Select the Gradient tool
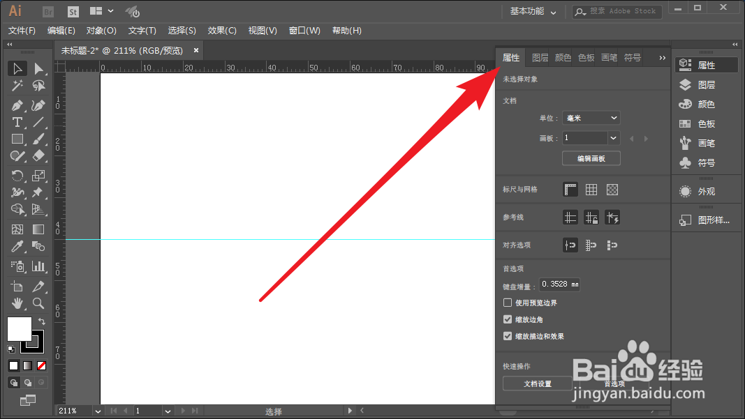The width and height of the screenshot is (745, 419). click(x=38, y=229)
